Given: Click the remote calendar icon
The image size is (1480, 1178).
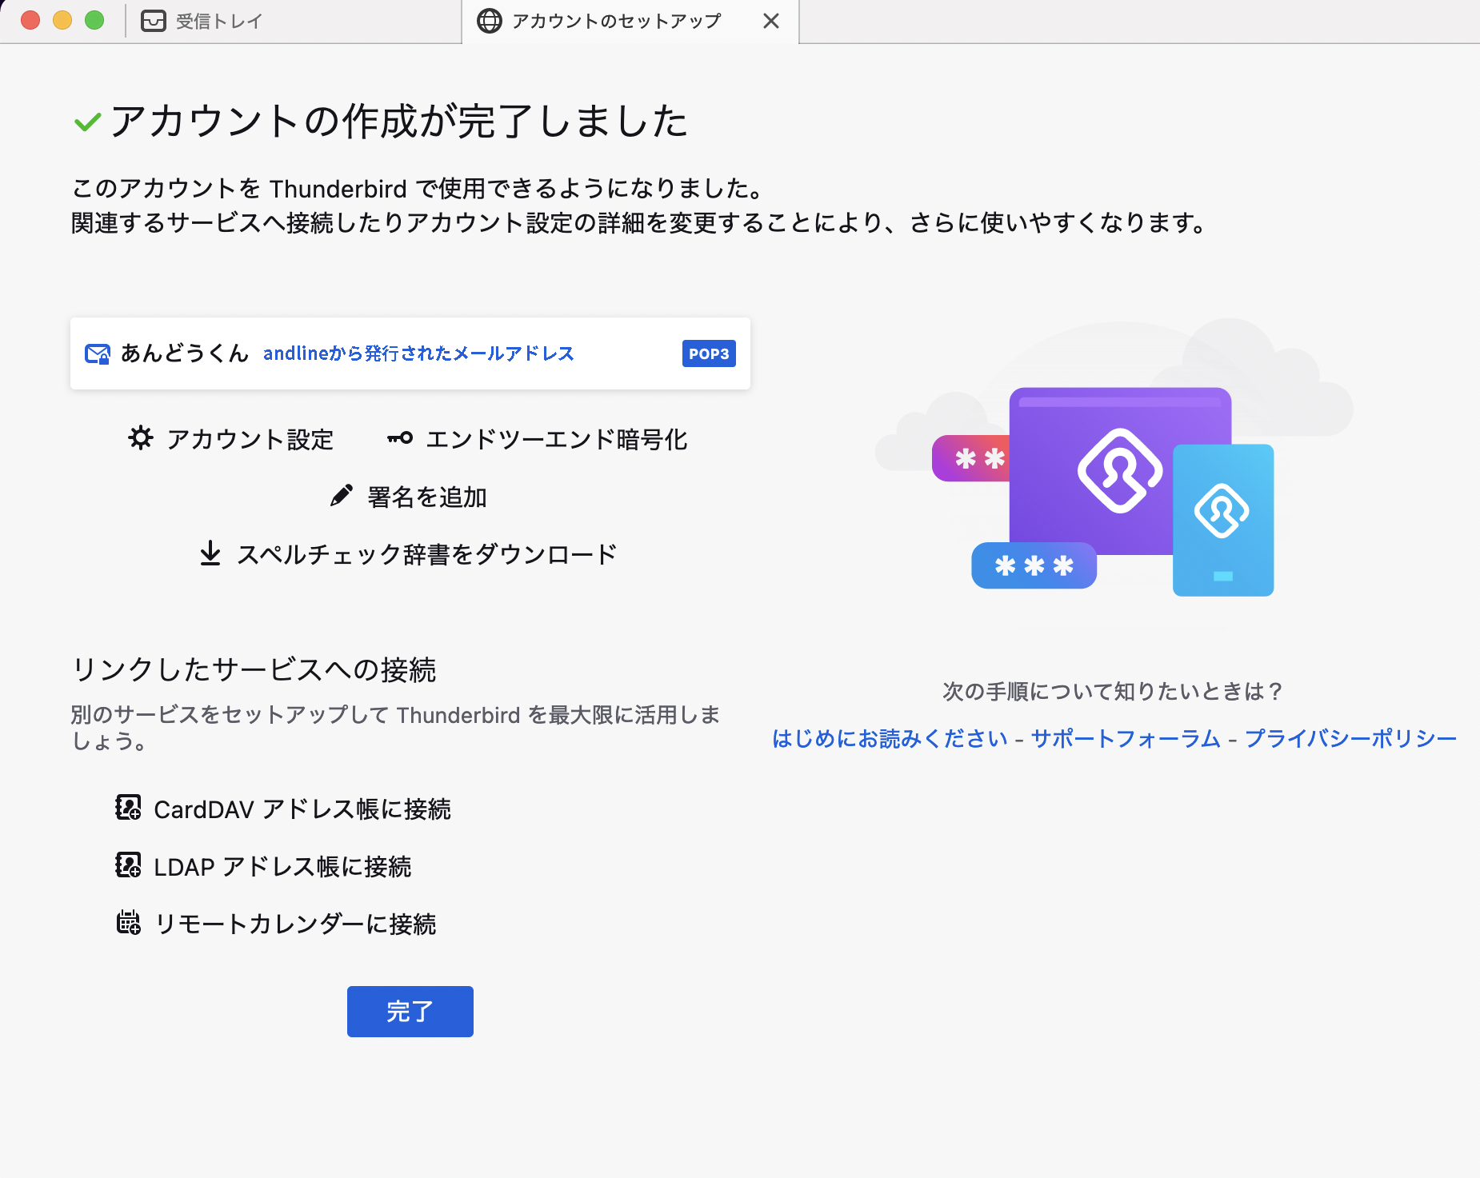Looking at the screenshot, I should [128, 923].
